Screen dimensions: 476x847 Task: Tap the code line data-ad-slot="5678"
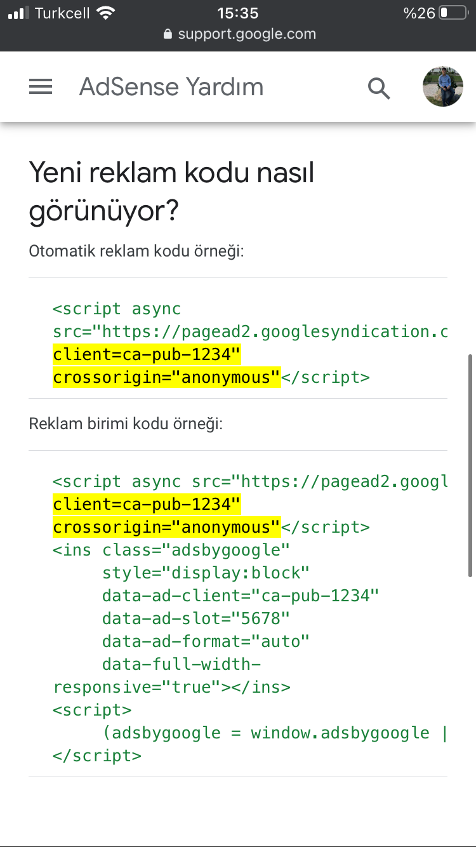click(196, 618)
